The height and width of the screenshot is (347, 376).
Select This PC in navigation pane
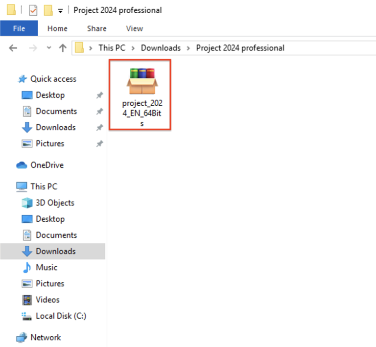coord(37,186)
